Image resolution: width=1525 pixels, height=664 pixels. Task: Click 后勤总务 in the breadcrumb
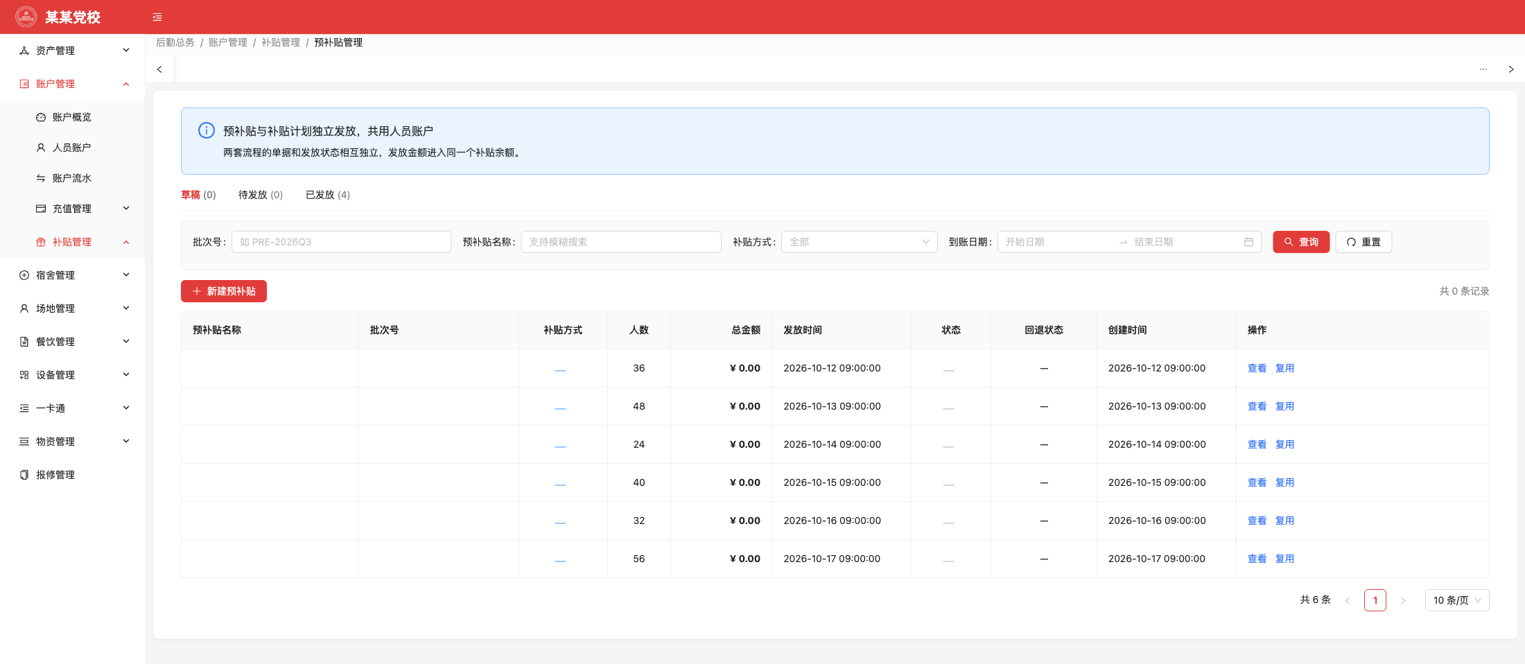pyautogui.click(x=175, y=42)
